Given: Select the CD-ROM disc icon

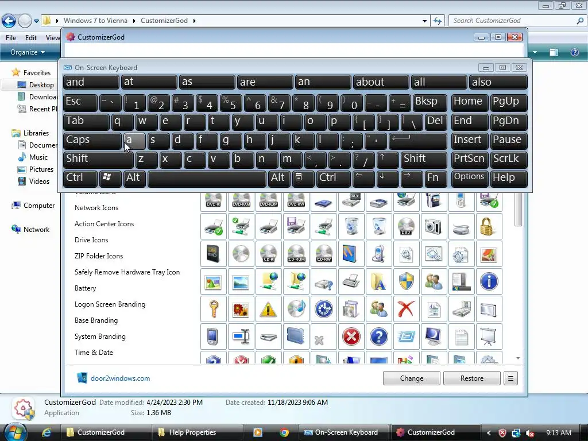Looking at the screenshot, I should pos(296,254).
